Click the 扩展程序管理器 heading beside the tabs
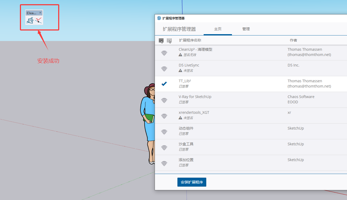The width and height of the screenshot is (347, 200). (x=179, y=29)
